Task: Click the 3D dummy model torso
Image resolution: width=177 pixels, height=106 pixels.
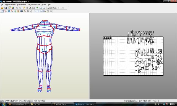Action: 44,37
